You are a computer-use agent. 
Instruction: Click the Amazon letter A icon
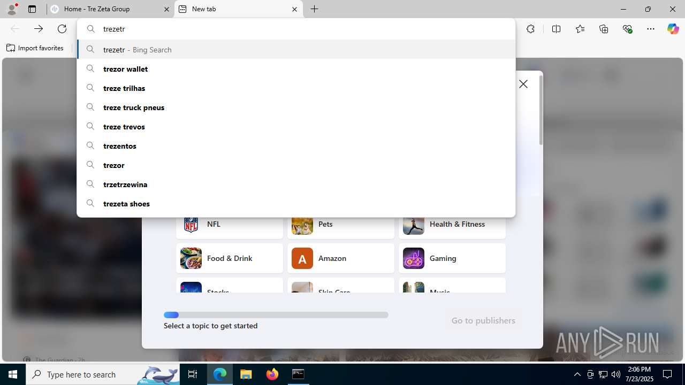coord(302,258)
